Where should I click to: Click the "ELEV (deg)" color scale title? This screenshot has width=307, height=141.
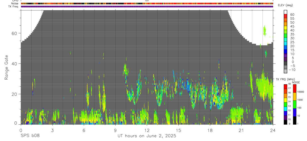tap(285, 5)
